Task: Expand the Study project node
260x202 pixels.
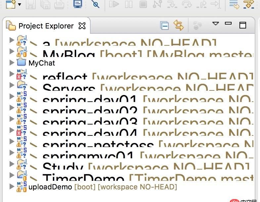Action: tap(12, 164)
